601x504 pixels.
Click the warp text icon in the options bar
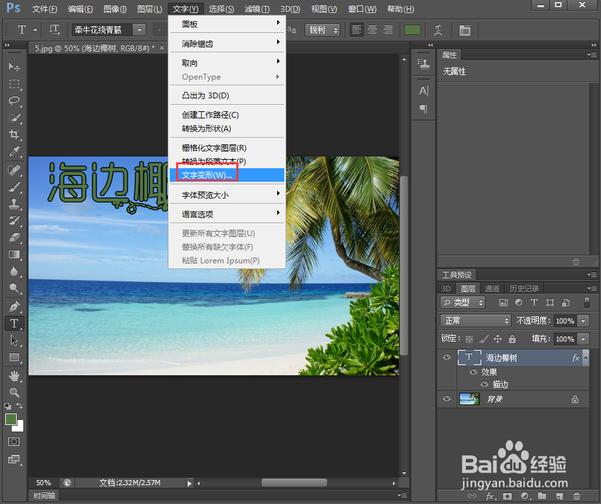click(439, 30)
